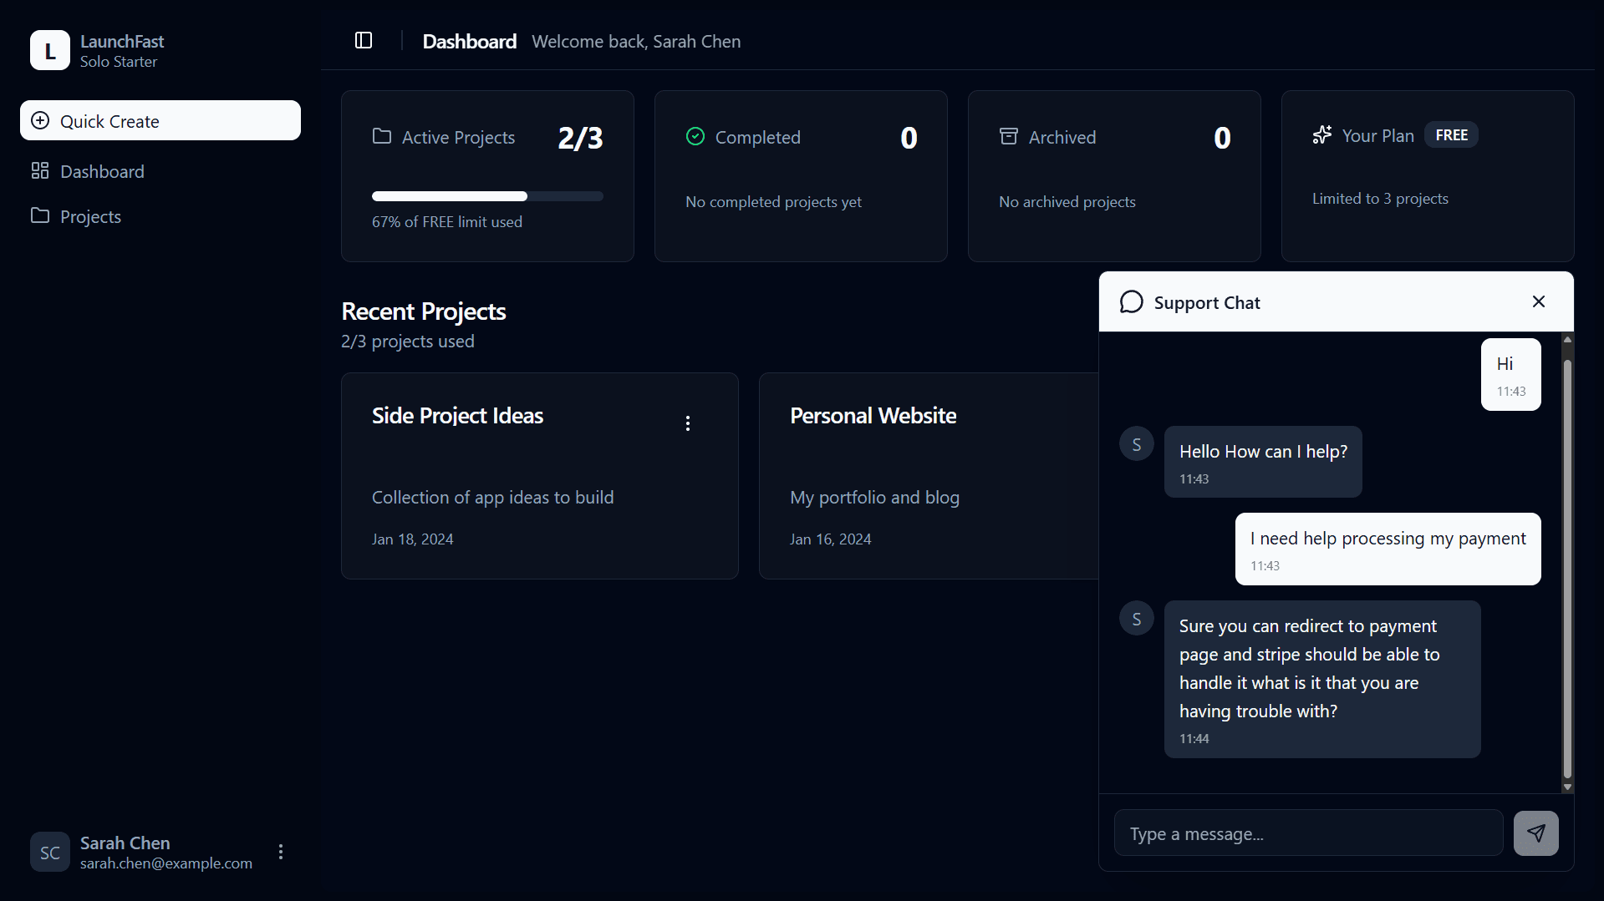This screenshot has height=901, width=1604.
Task: Toggle the sidebar panel icon
Action: pyautogui.click(x=364, y=41)
